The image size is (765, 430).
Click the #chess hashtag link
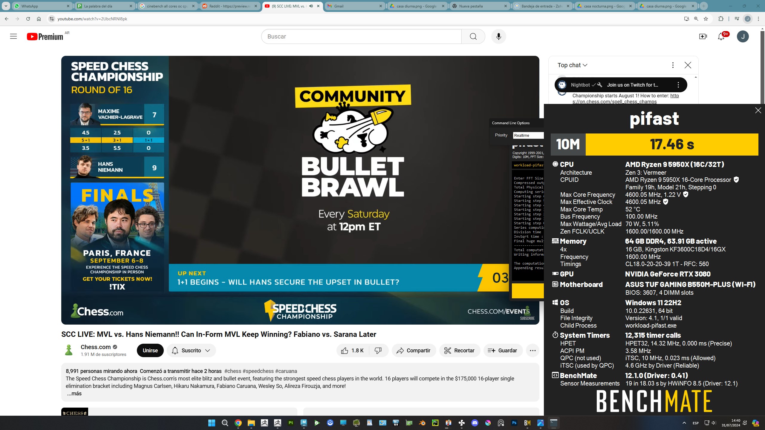coord(232,371)
